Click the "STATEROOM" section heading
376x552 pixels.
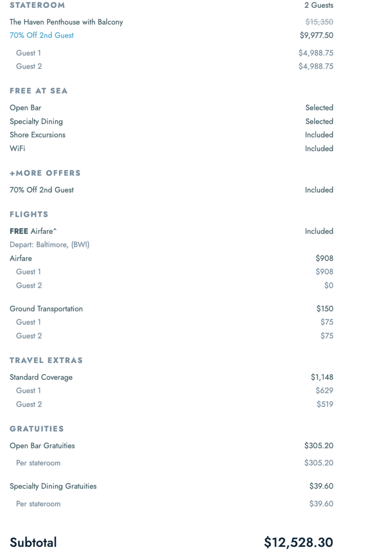[37, 6]
